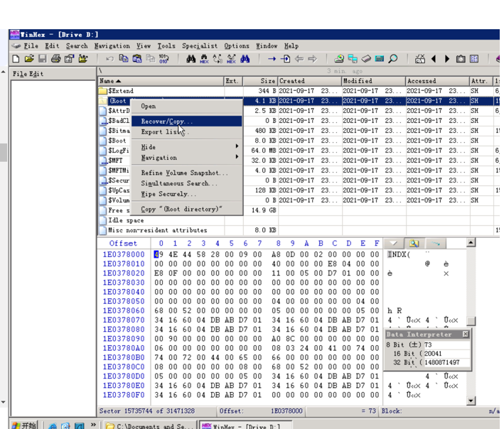Click the New file toolbar icon

(16, 59)
